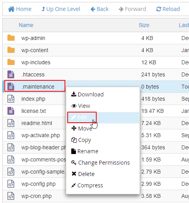The image size is (189, 203).
Task: Go Back in the file manager toolbar
Action: 99,9
